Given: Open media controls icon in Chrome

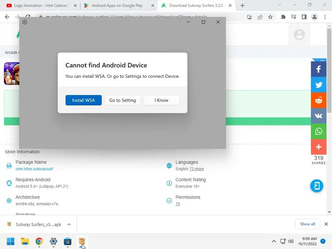Looking at the screenshot, I should click(294, 17).
